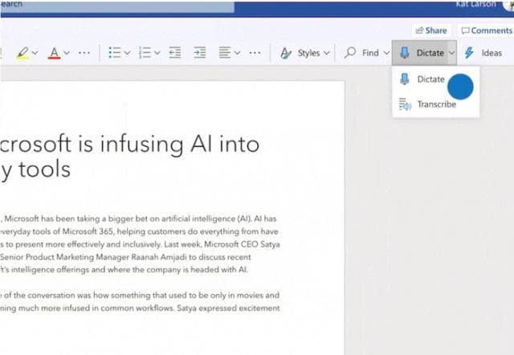Screen dimensions: 514x355
Task: Click the Share button
Action: point(431,31)
